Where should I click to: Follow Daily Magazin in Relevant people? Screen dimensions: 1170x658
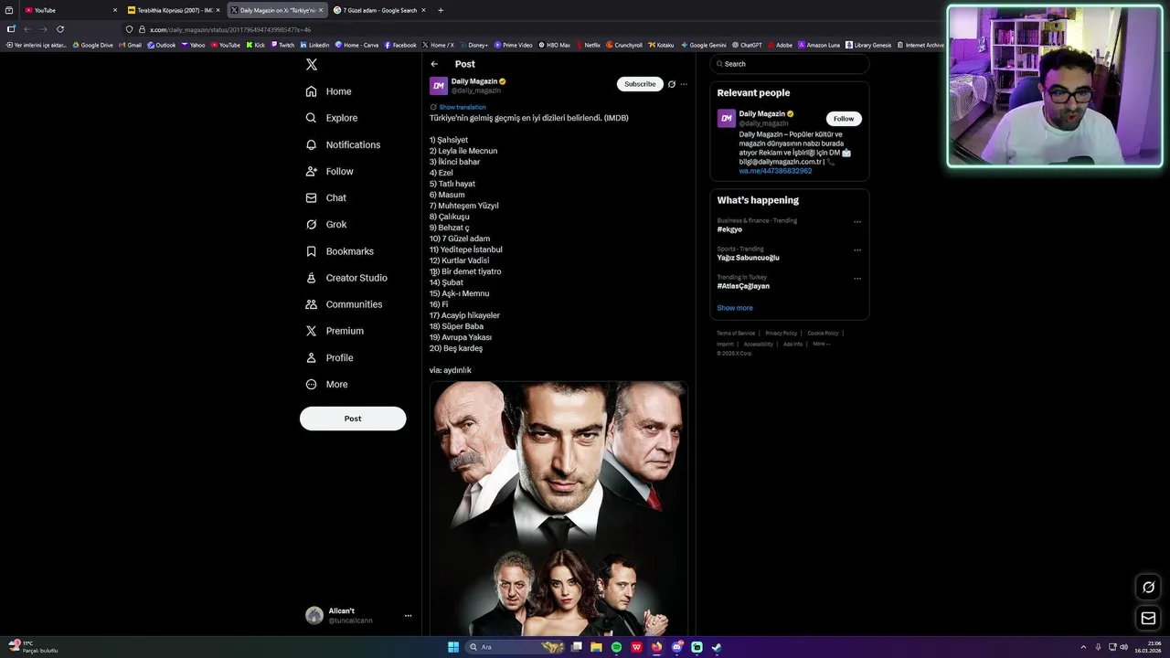tap(844, 119)
